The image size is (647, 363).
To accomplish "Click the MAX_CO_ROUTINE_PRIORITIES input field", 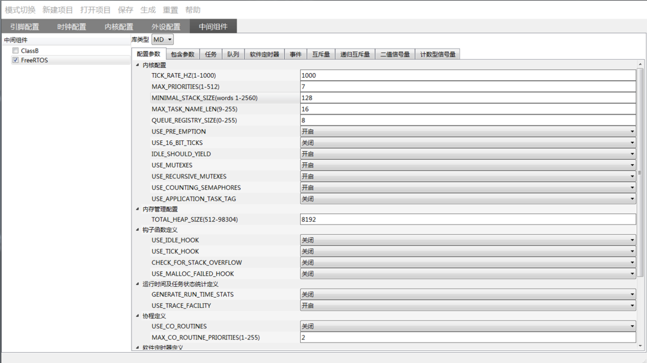I will (468, 337).
